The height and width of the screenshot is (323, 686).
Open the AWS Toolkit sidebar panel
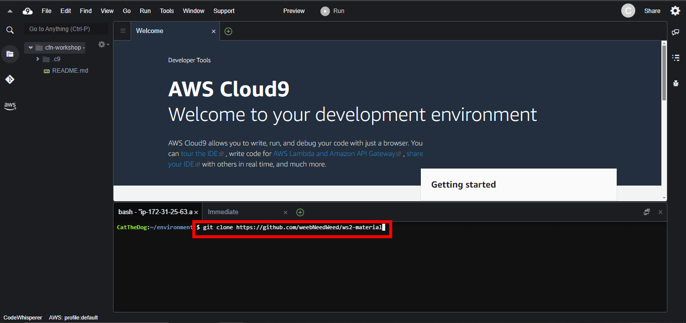tap(10, 105)
